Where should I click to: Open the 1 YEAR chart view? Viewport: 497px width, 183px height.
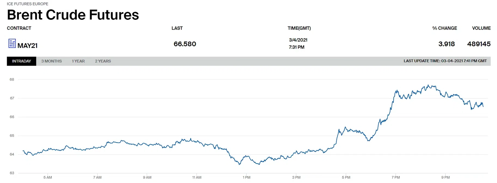[x=78, y=61]
